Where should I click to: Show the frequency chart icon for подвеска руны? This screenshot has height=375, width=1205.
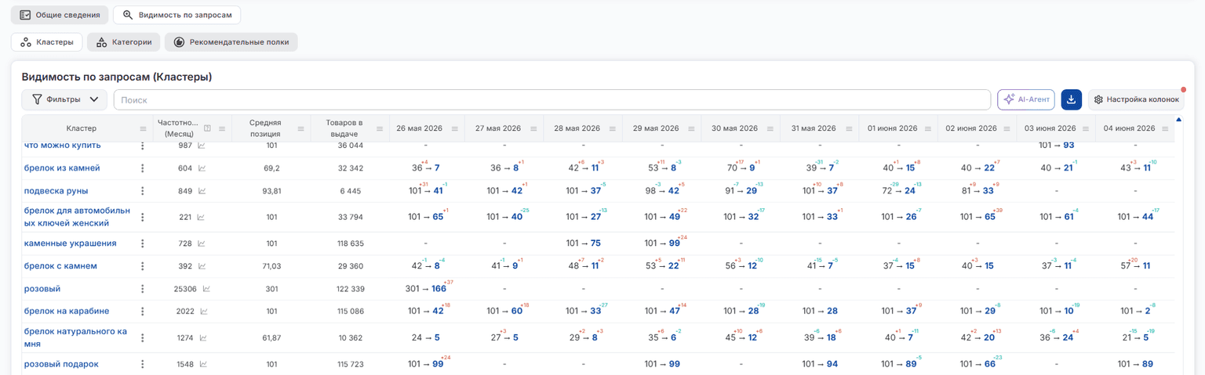coord(202,190)
